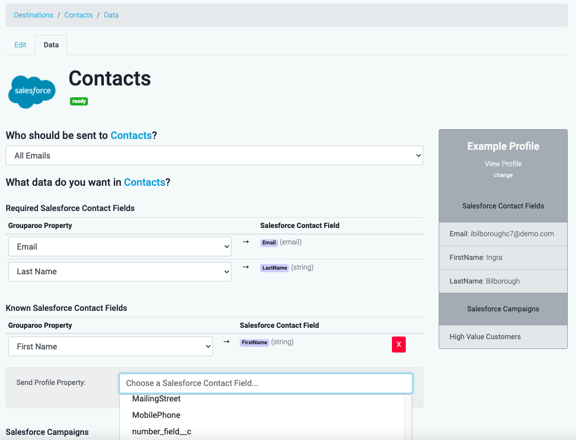
Task: Click the Data breadcrumb link
Action: (111, 15)
